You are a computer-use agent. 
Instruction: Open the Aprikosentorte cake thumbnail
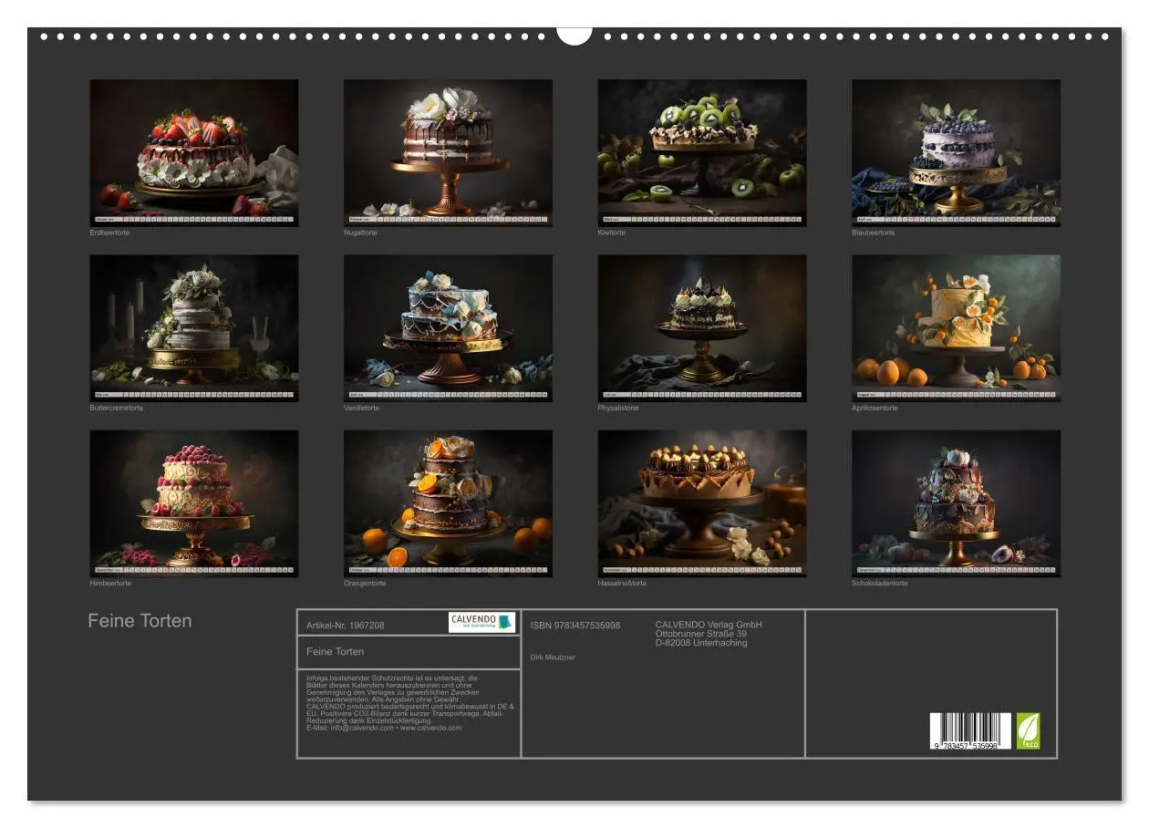click(x=957, y=328)
